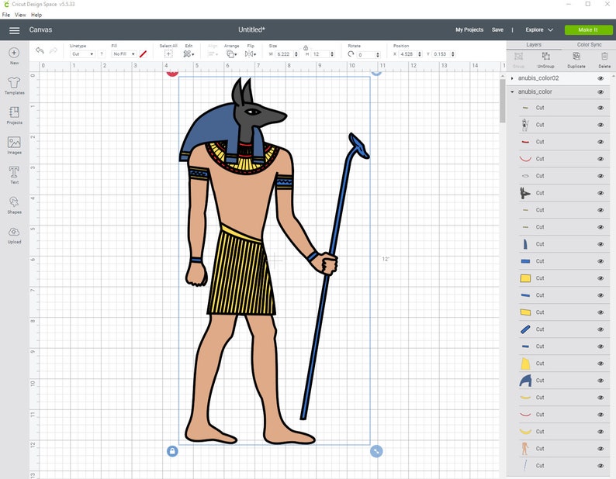616x479 pixels.
Task: Hide the yellow square Cut layer
Action: (x=600, y=278)
